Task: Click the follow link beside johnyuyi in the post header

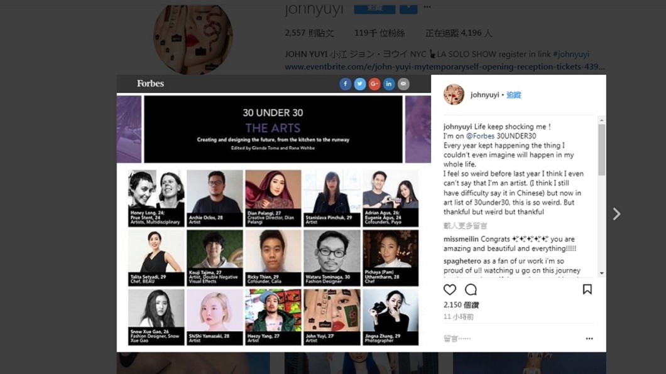Action: [x=513, y=95]
